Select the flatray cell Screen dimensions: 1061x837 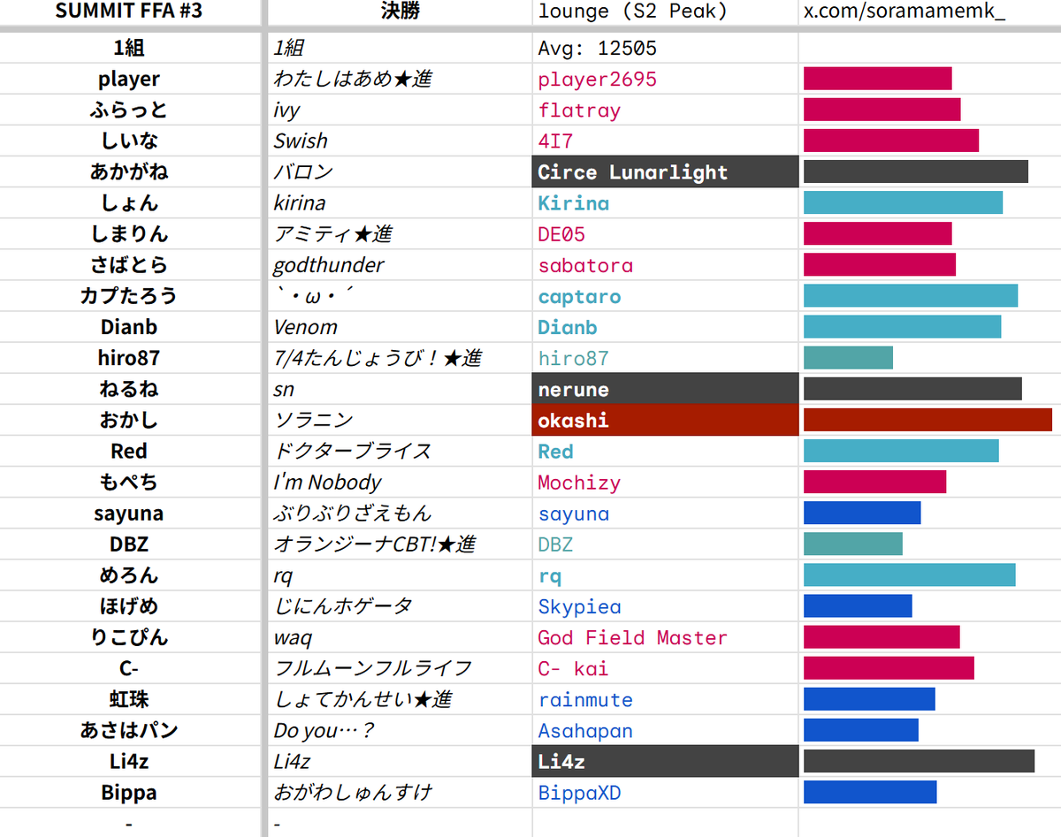pyautogui.click(x=665, y=110)
